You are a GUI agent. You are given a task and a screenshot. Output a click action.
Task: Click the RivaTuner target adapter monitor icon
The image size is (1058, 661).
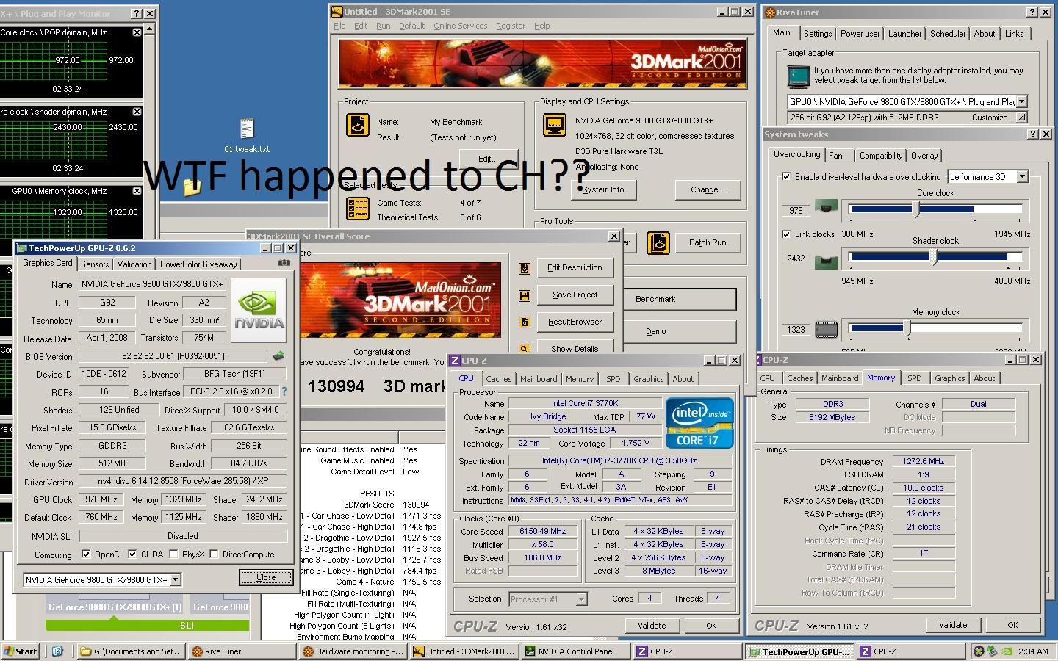[798, 76]
